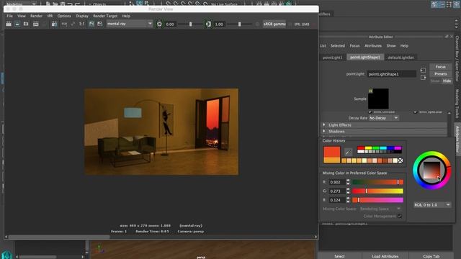
Task: Open the Display menu in Render View
Action: point(82,16)
